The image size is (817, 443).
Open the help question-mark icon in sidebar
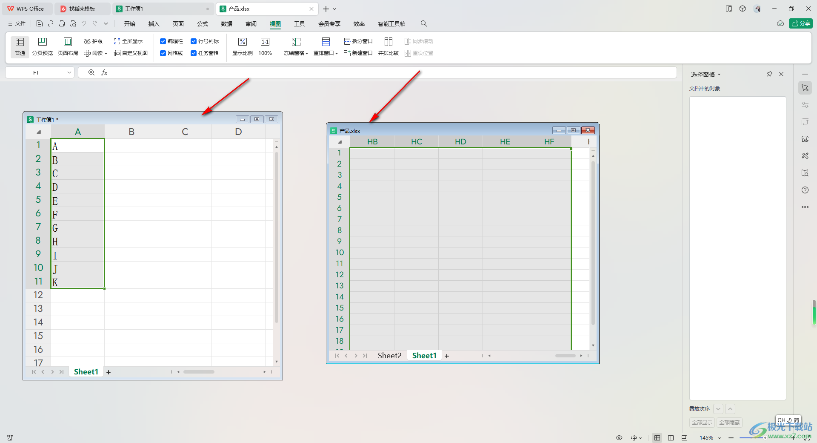[805, 190]
